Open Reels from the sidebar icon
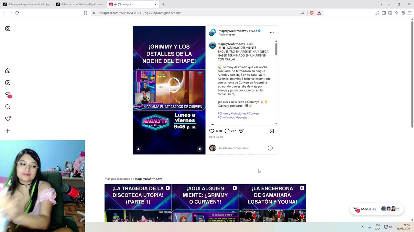414x232 pixels. [x=8, y=83]
